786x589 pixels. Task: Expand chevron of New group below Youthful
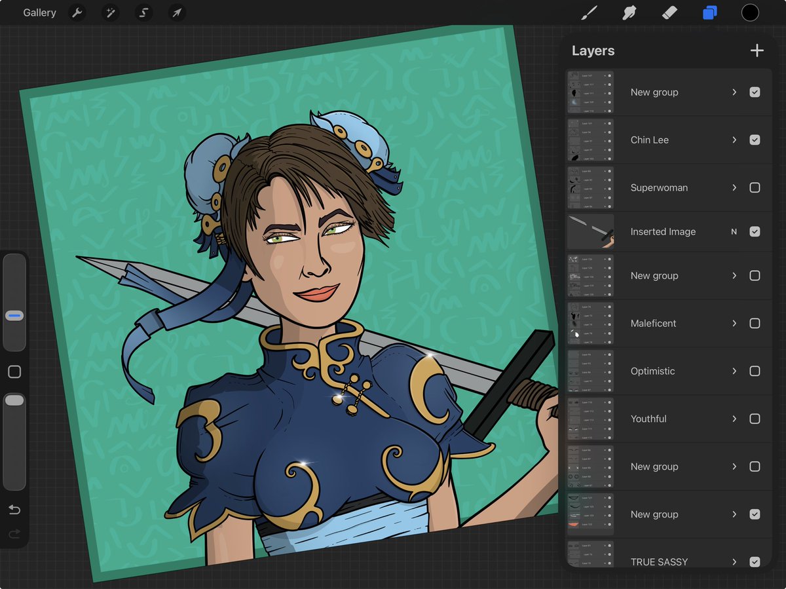(734, 466)
